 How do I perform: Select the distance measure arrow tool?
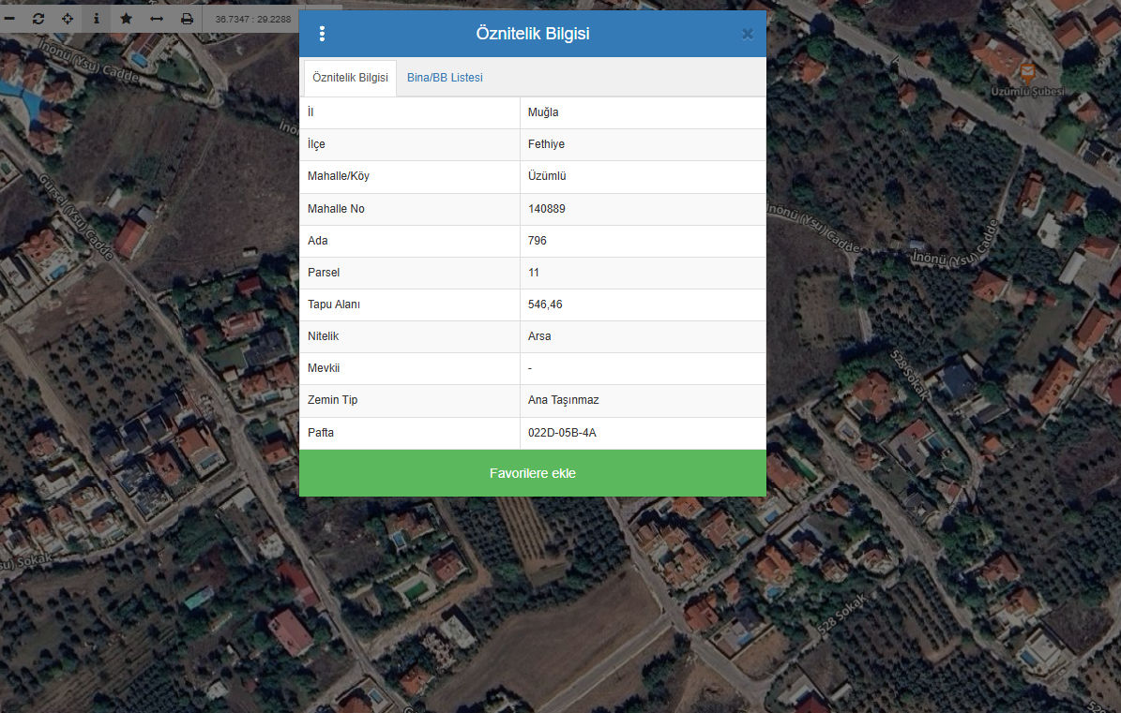[157, 19]
